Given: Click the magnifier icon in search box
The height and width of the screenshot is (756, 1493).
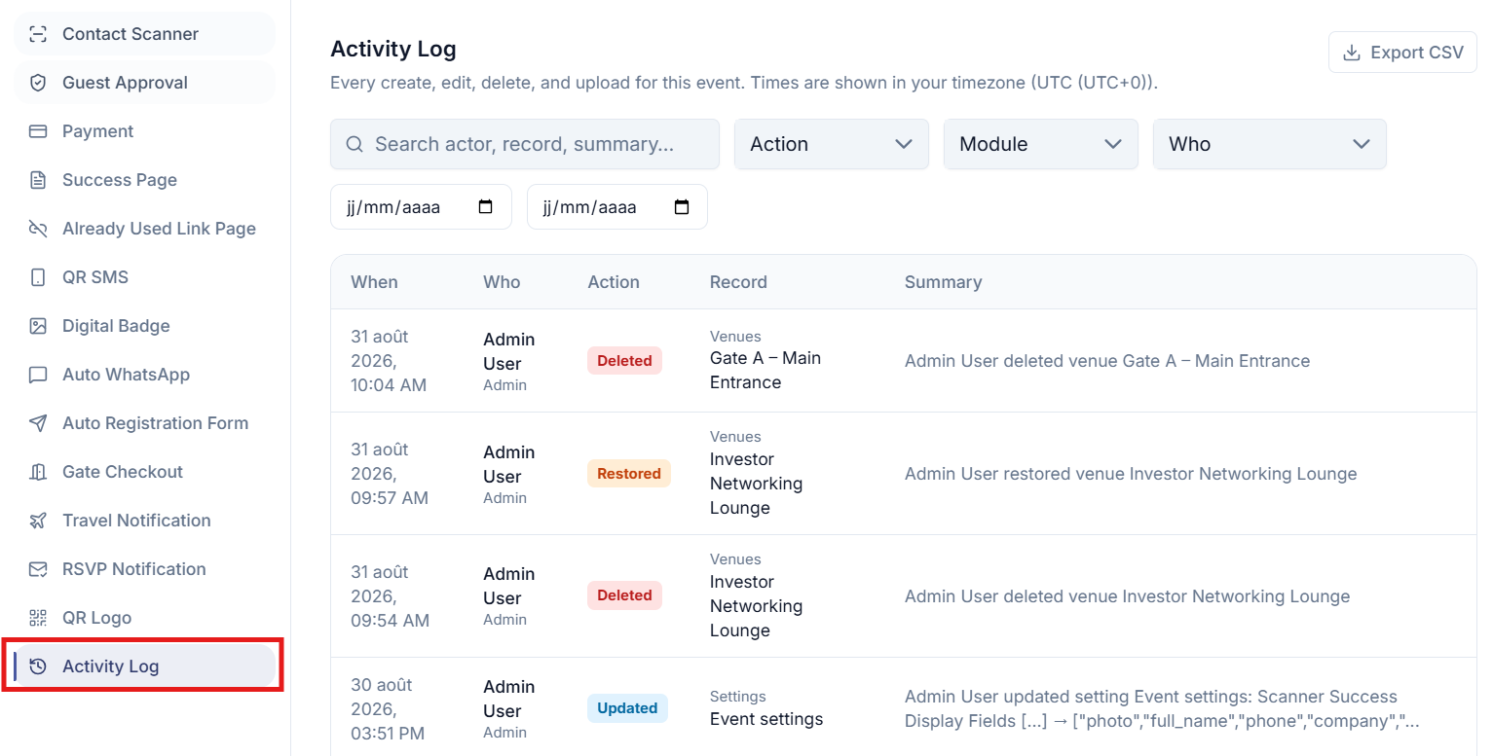Looking at the screenshot, I should pos(355,144).
